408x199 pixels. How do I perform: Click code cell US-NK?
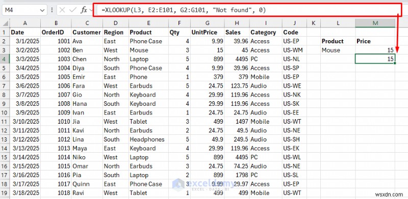[x=294, y=95]
